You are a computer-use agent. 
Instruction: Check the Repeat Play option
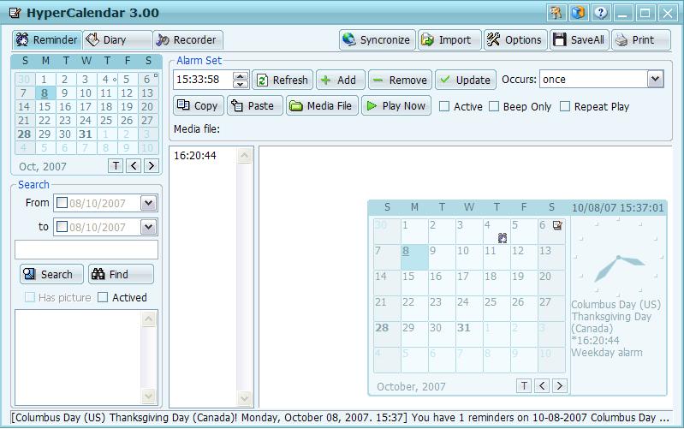(x=565, y=107)
